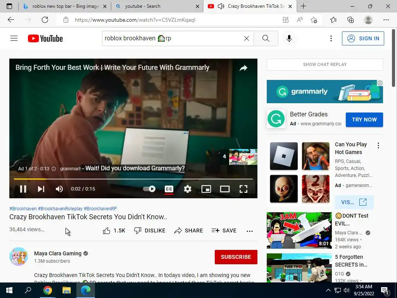
Task: Click the #BrookhavenRoleplay hashtag
Action: [x=60, y=208]
